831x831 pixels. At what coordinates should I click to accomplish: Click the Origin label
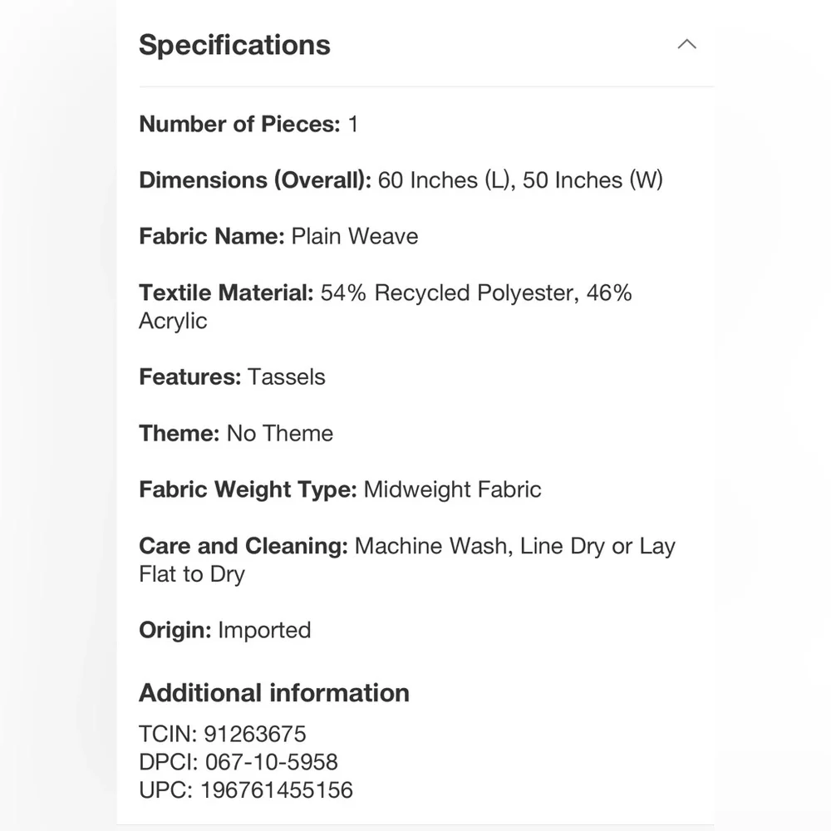tap(175, 630)
